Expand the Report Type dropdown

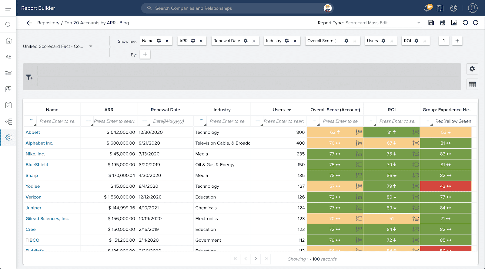point(419,23)
